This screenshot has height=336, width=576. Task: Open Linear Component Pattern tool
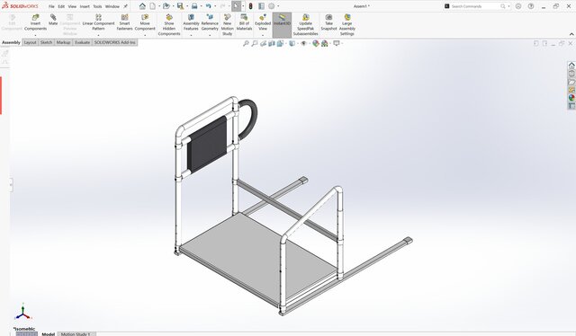[x=98, y=22]
